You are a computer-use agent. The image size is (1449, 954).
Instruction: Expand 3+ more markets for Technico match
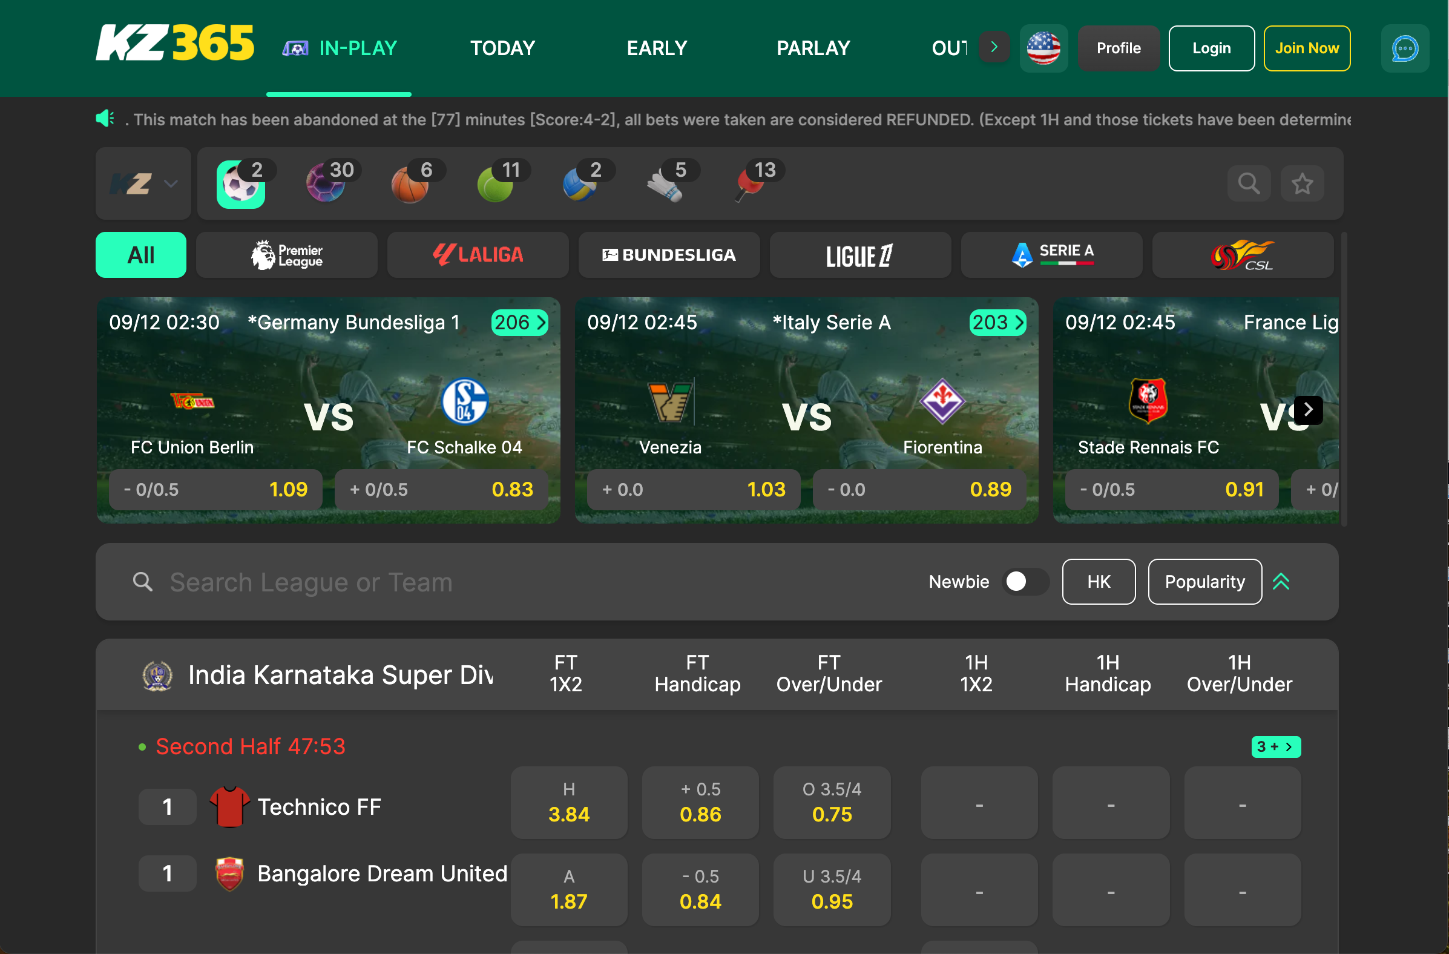(x=1275, y=746)
